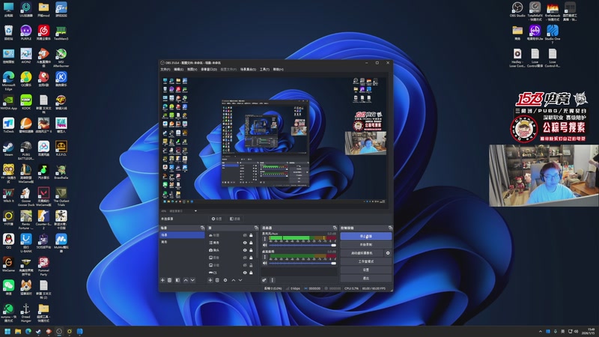Select Microsoft Edge desktop icon

coord(8,80)
